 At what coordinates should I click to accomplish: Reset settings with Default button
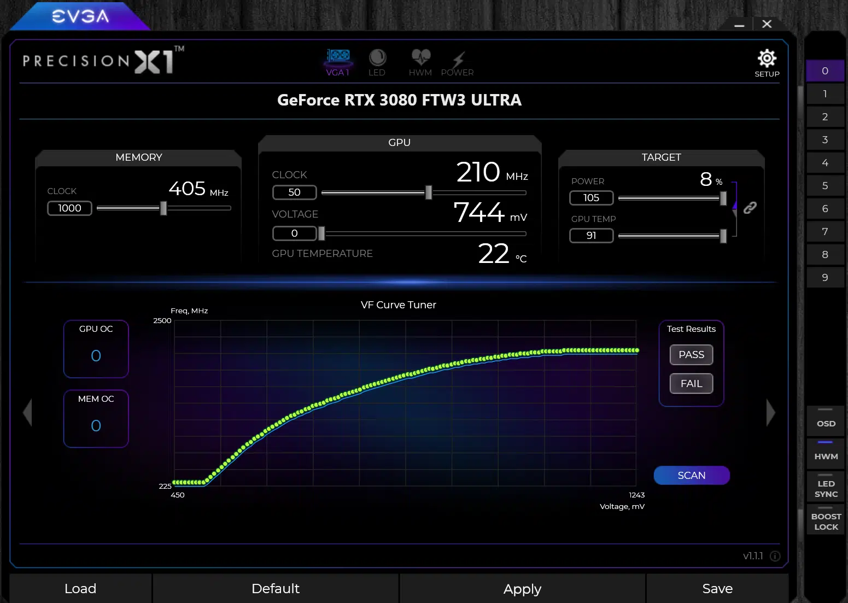pos(276,588)
